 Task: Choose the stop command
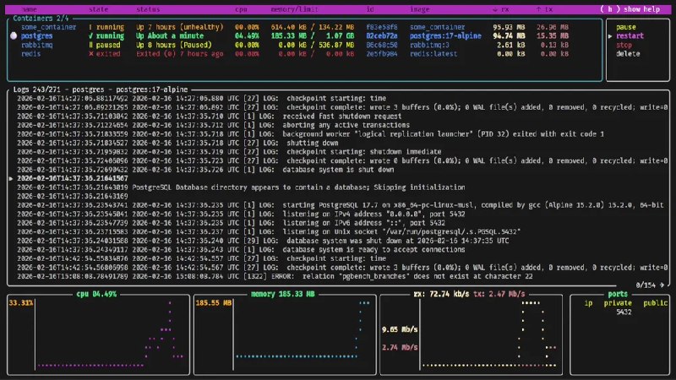[624, 45]
